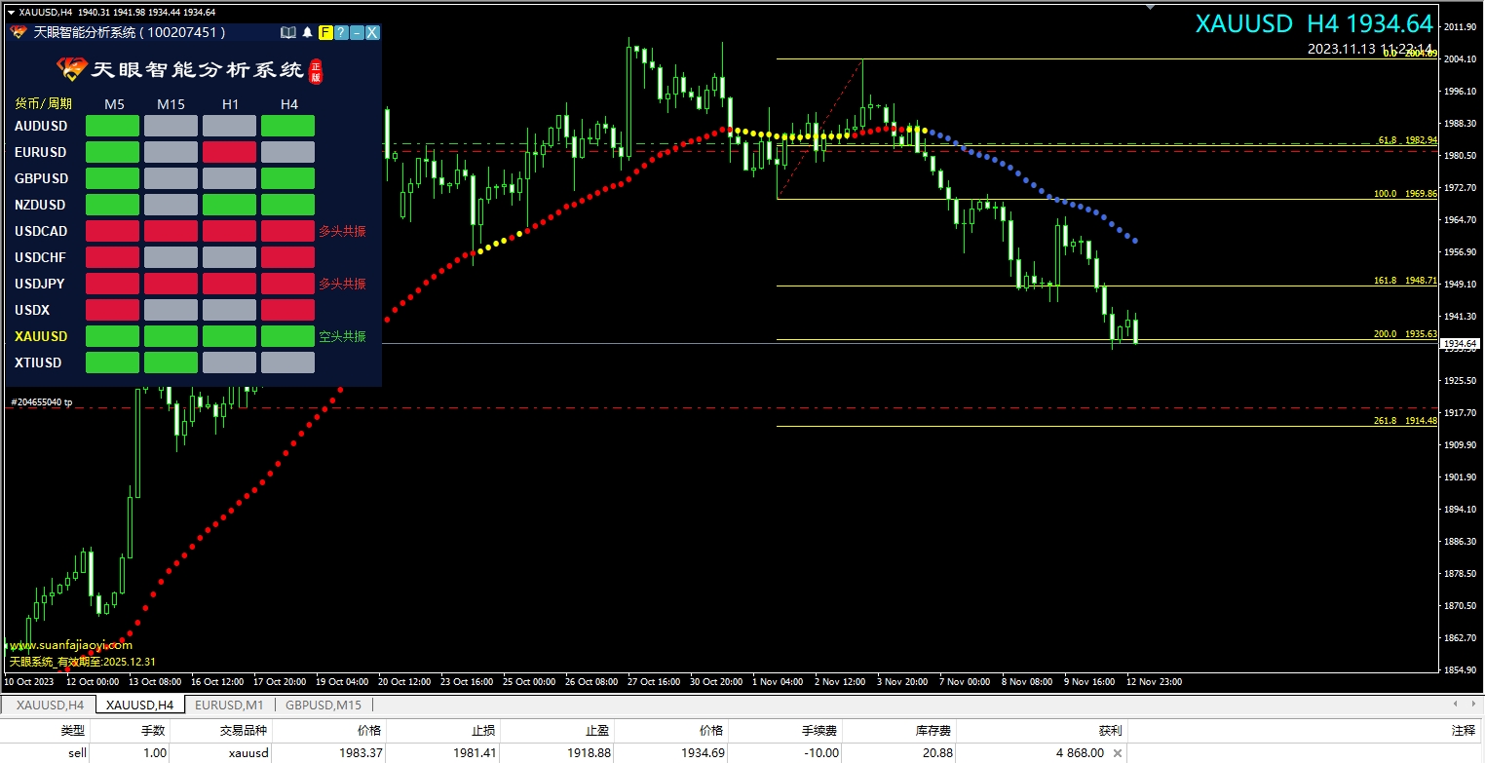This screenshot has height=763, width=1485.
Task: Choose the USDX row label
Action: click(x=32, y=310)
